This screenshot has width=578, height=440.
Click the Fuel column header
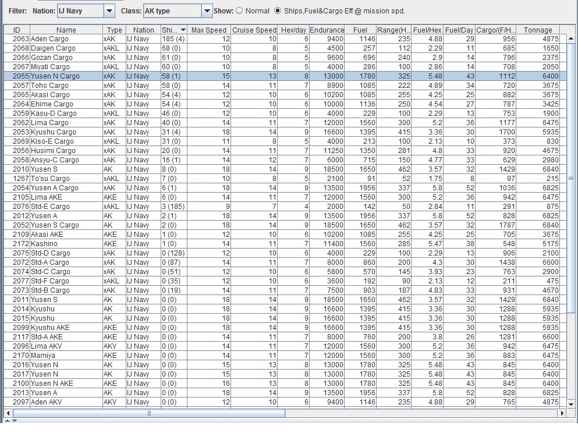pyautogui.click(x=360, y=30)
